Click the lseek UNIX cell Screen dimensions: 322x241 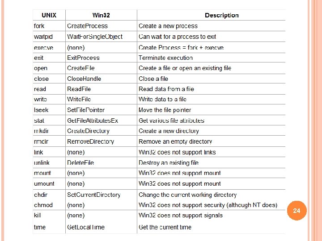pos(41,110)
